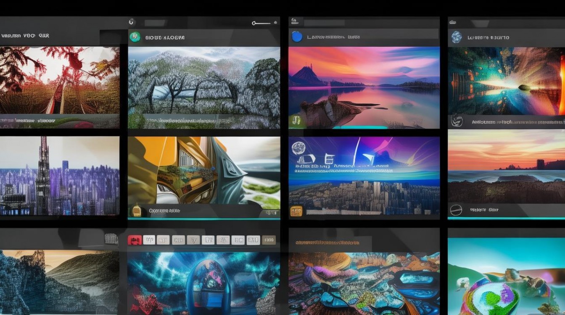Click the small icon at bottom right of abstract architecture panel
Viewport: 565px width, 315px height.
click(269, 213)
